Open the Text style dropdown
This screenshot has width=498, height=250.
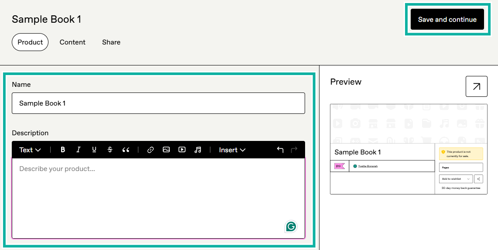pyautogui.click(x=30, y=150)
